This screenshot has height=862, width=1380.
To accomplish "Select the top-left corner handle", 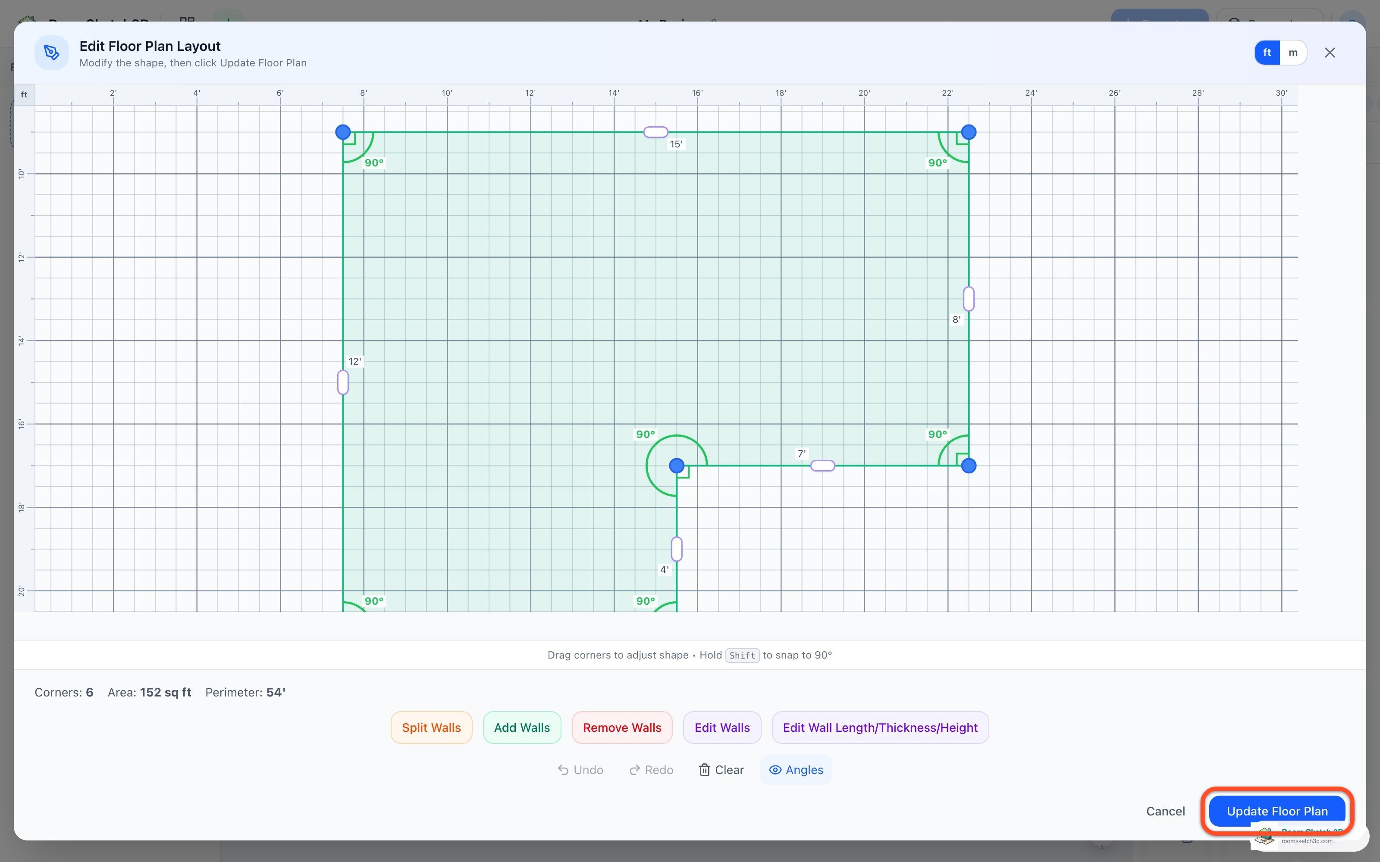I will (343, 132).
